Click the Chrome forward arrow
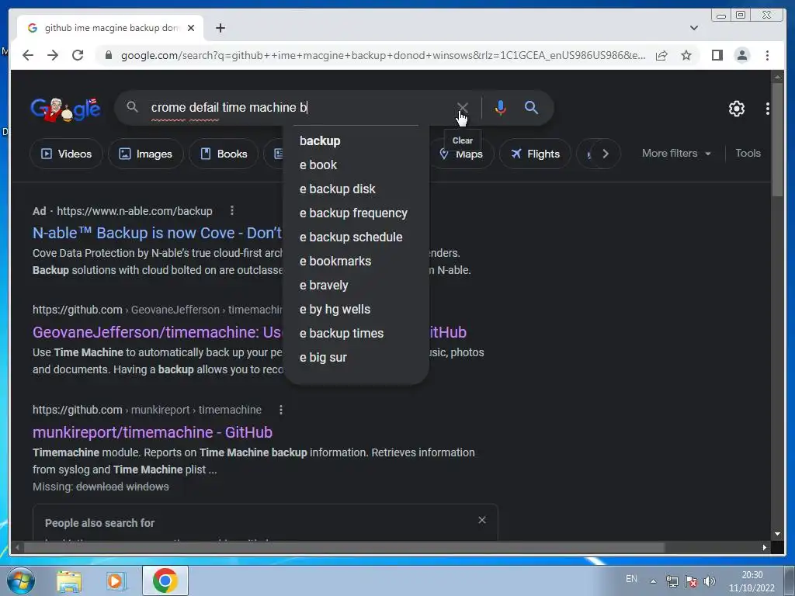Screen dimensions: 795x596 click(53, 55)
